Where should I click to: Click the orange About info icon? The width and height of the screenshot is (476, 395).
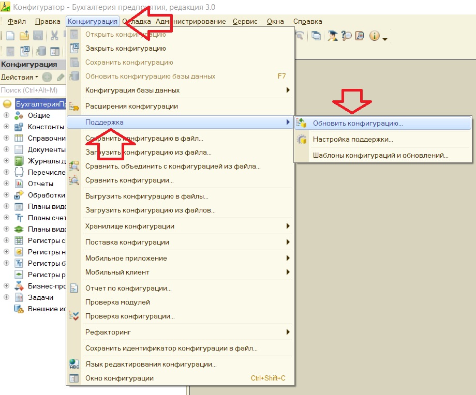click(x=374, y=36)
